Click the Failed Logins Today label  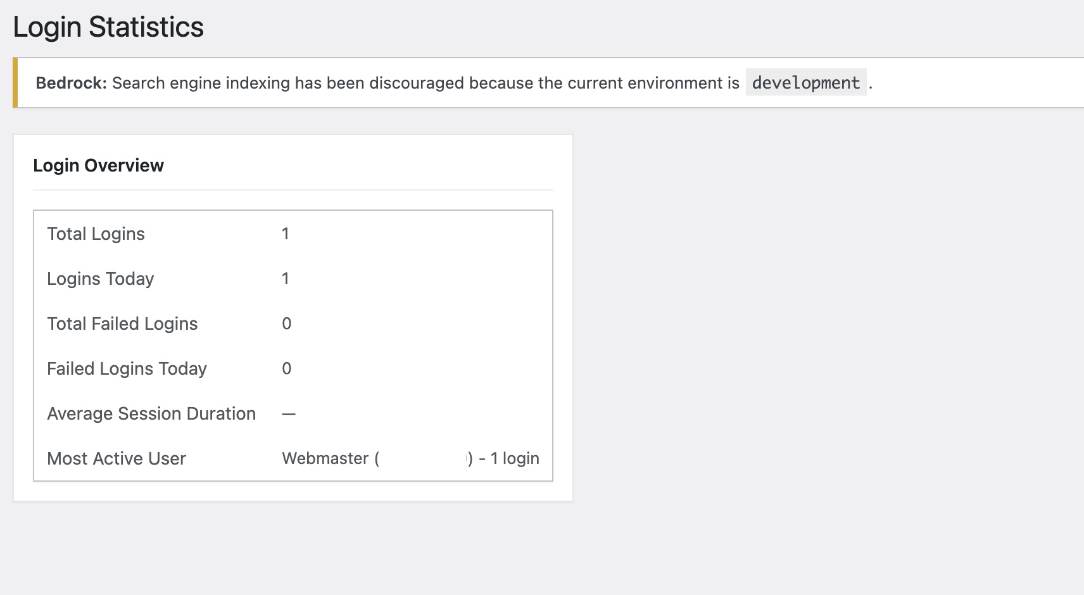127,368
